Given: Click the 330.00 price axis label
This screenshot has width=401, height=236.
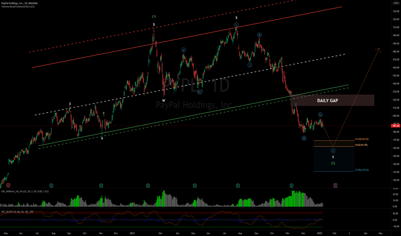Looking at the screenshot, I should pos(396,11).
